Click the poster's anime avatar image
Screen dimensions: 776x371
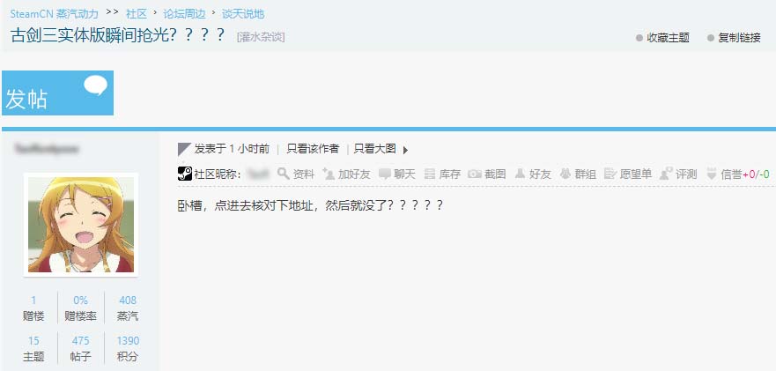[81, 225]
